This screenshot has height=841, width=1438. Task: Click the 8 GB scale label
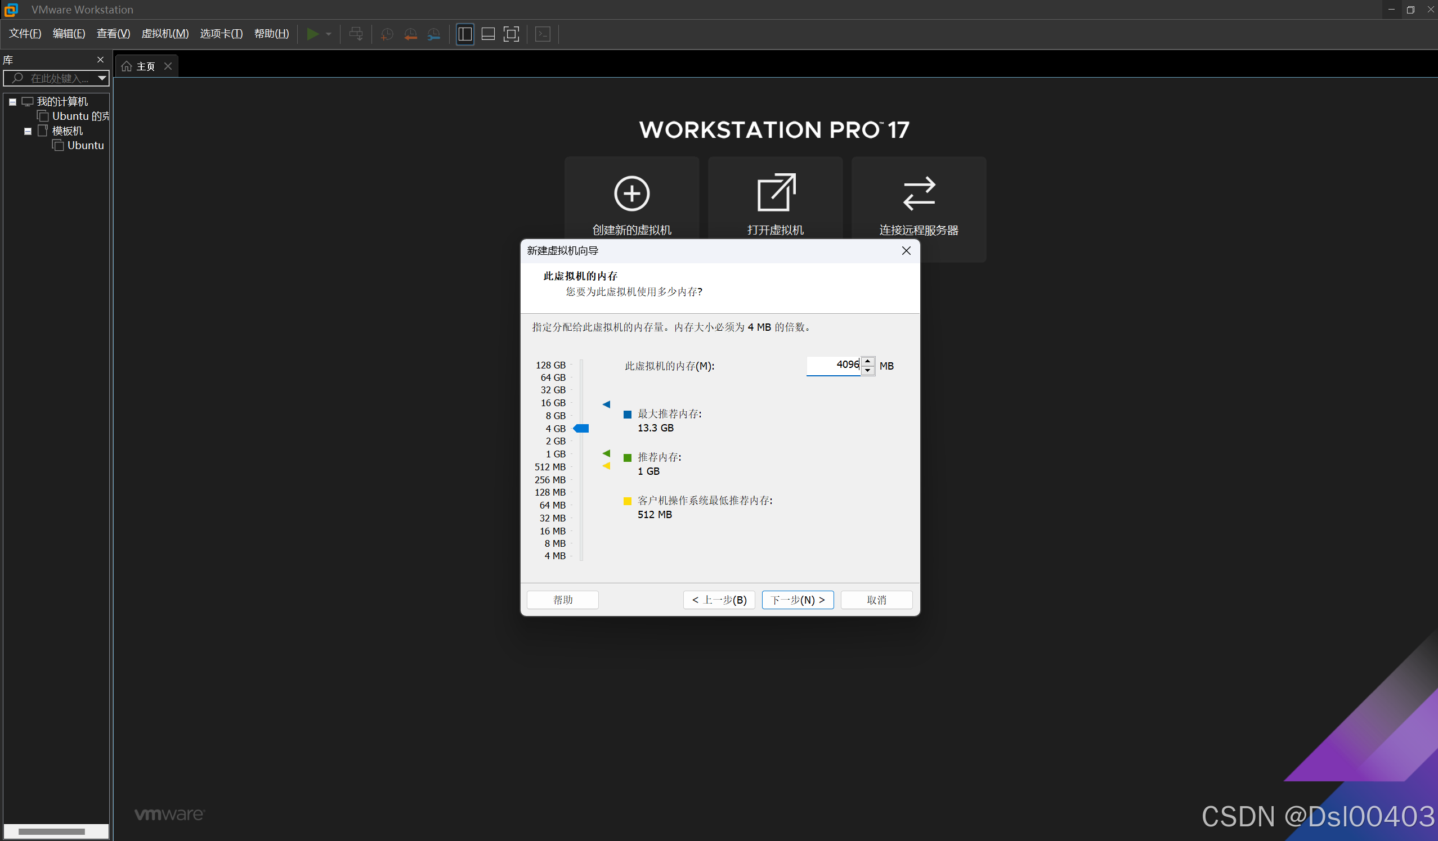(x=556, y=416)
